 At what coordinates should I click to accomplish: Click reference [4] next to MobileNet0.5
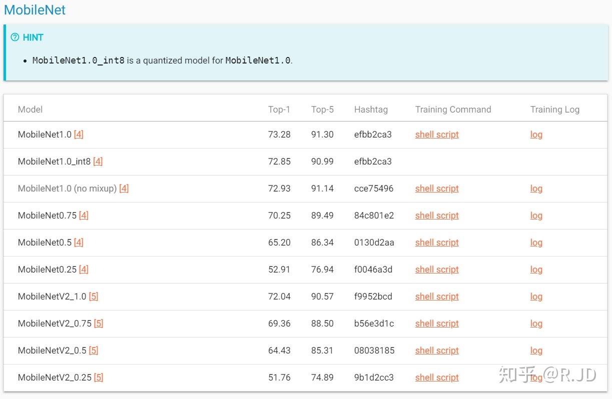click(79, 242)
